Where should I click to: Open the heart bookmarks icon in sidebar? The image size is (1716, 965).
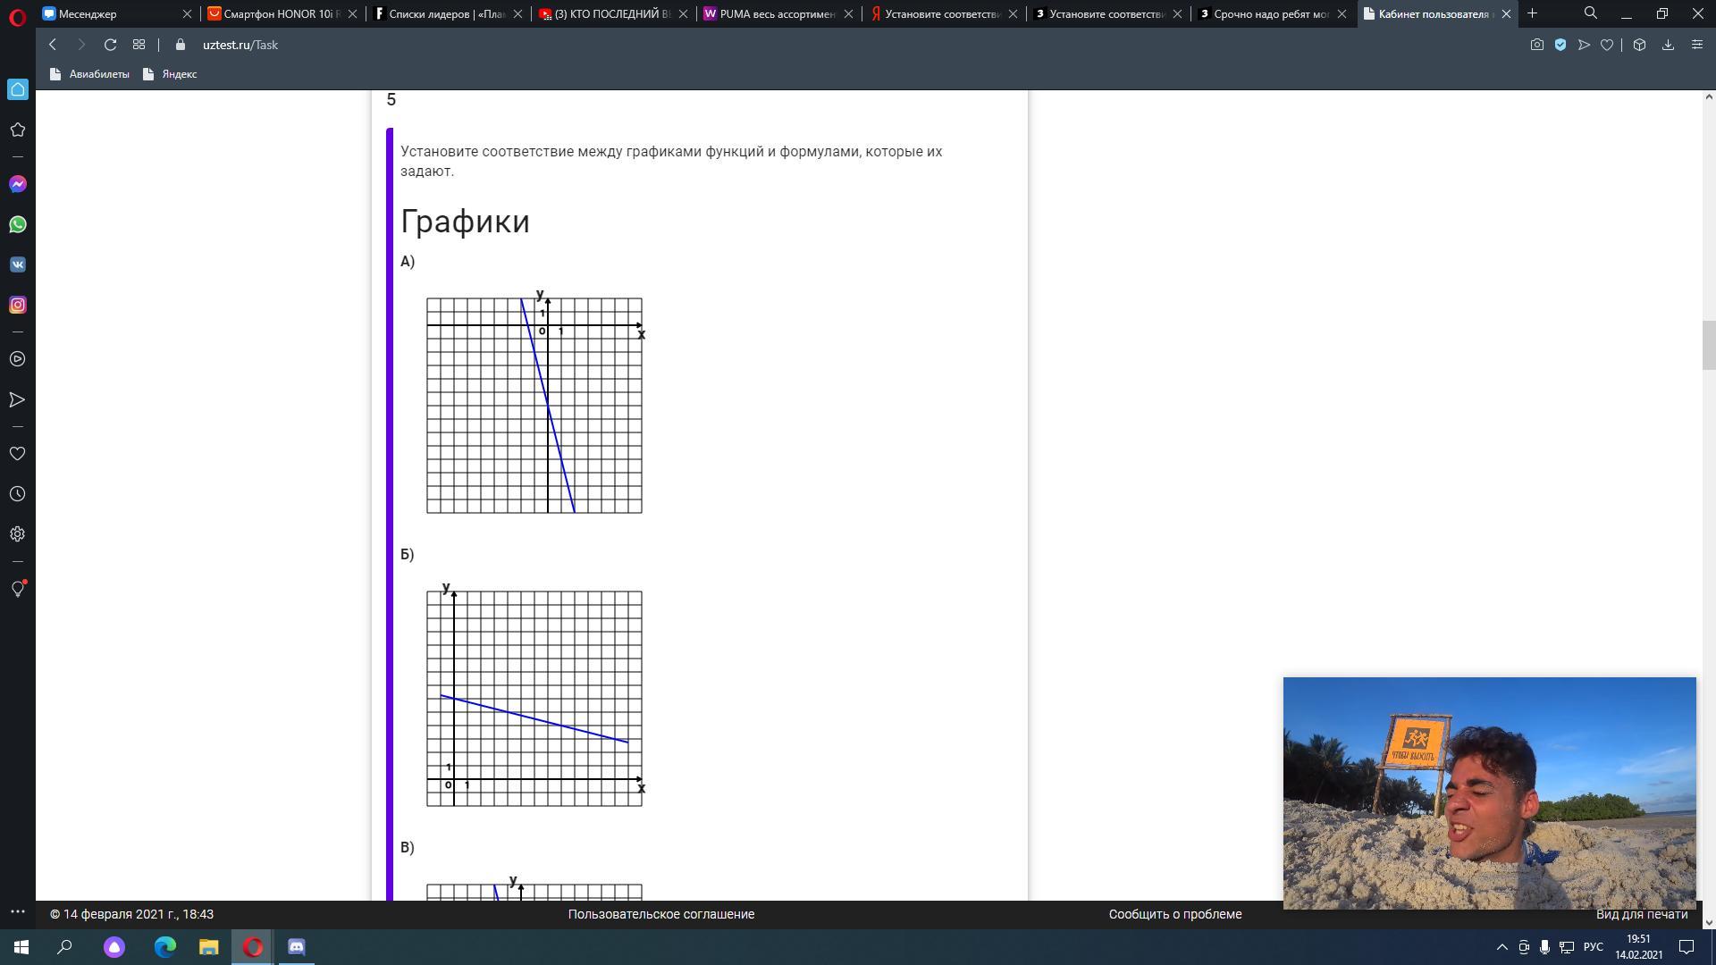point(17,454)
